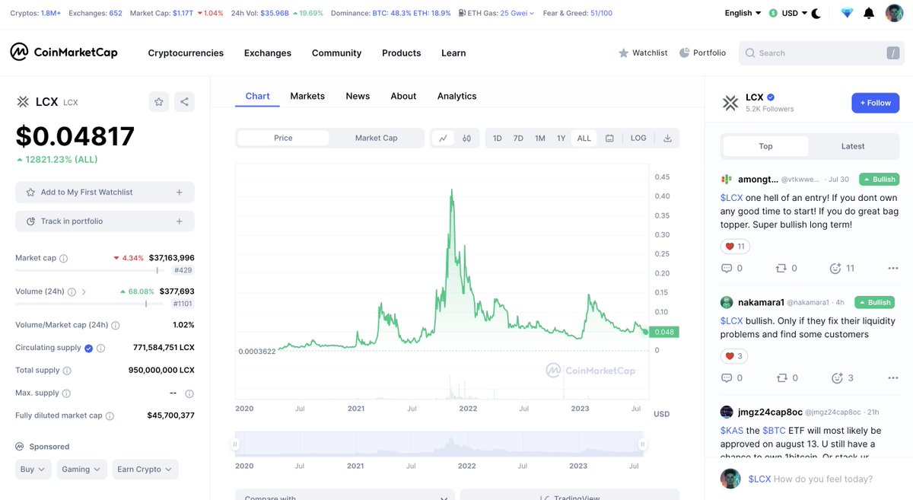Follow LCX community page
The image size is (913, 500).
(875, 103)
